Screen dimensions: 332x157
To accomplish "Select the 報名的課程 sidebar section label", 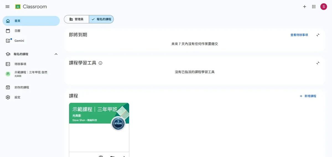I will coord(21,54).
